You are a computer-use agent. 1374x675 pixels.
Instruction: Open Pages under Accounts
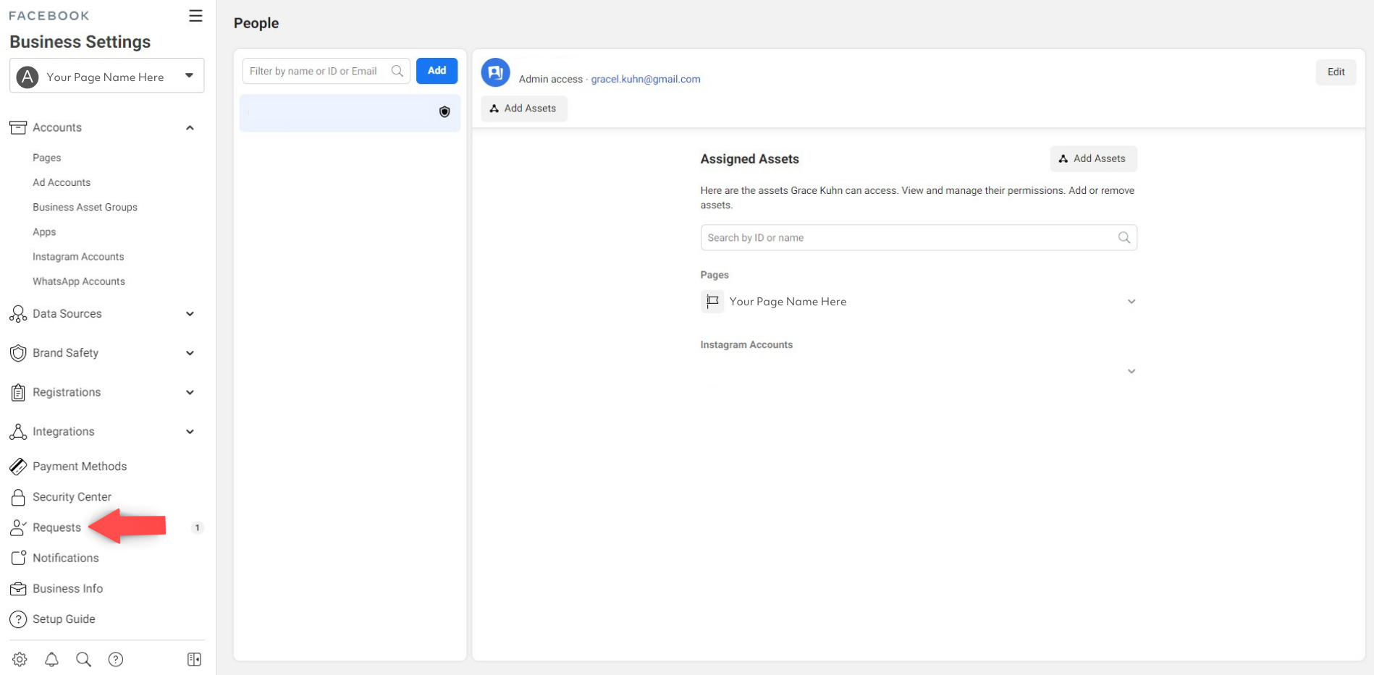tap(46, 158)
